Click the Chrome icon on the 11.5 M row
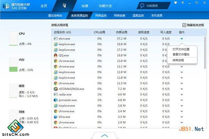 (56, 83)
